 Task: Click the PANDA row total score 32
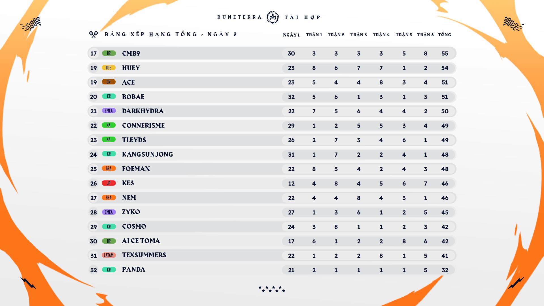445,270
